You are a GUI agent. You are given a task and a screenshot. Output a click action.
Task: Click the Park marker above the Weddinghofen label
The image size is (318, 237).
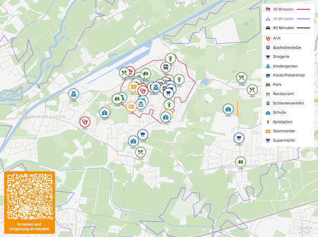coord(240,162)
